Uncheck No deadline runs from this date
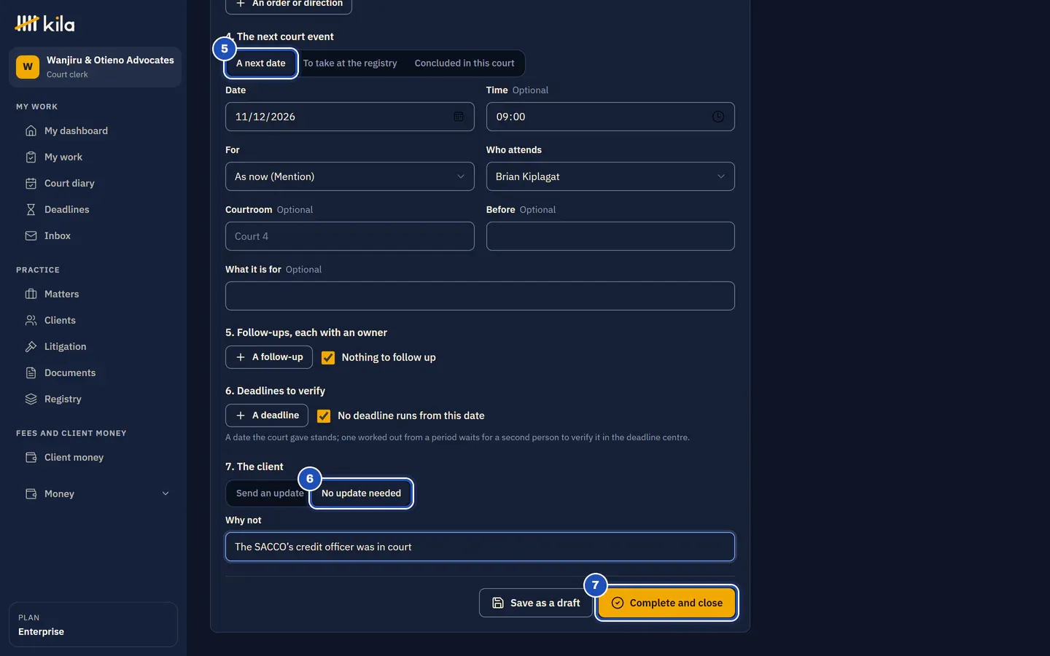The width and height of the screenshot is (1050, 656). pyautogui.click(x=324, y=416)
